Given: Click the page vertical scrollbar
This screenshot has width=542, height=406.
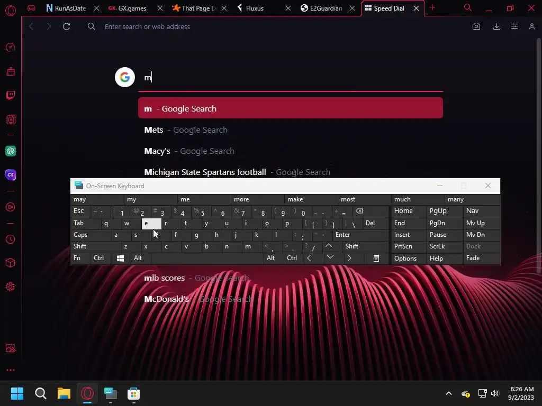Looking at the screenshot, I should click(538, 155).
